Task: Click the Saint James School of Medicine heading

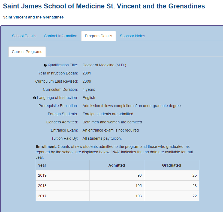Action: 104,6
